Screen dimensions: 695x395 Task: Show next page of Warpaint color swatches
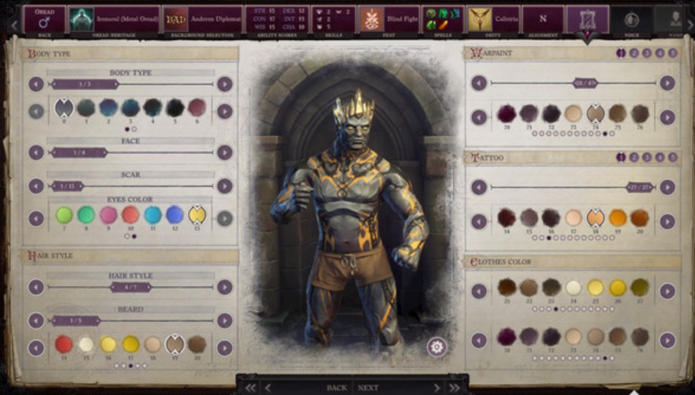tap(668, 117)
